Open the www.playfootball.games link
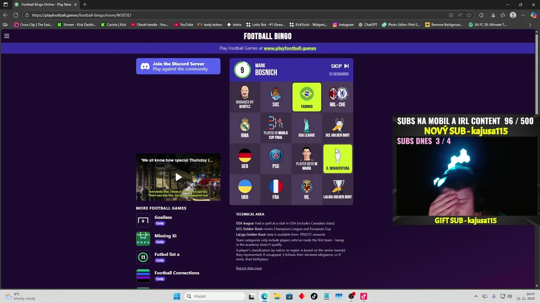The width and height of the screenshot is (540, 303). (x=290, y=48)
